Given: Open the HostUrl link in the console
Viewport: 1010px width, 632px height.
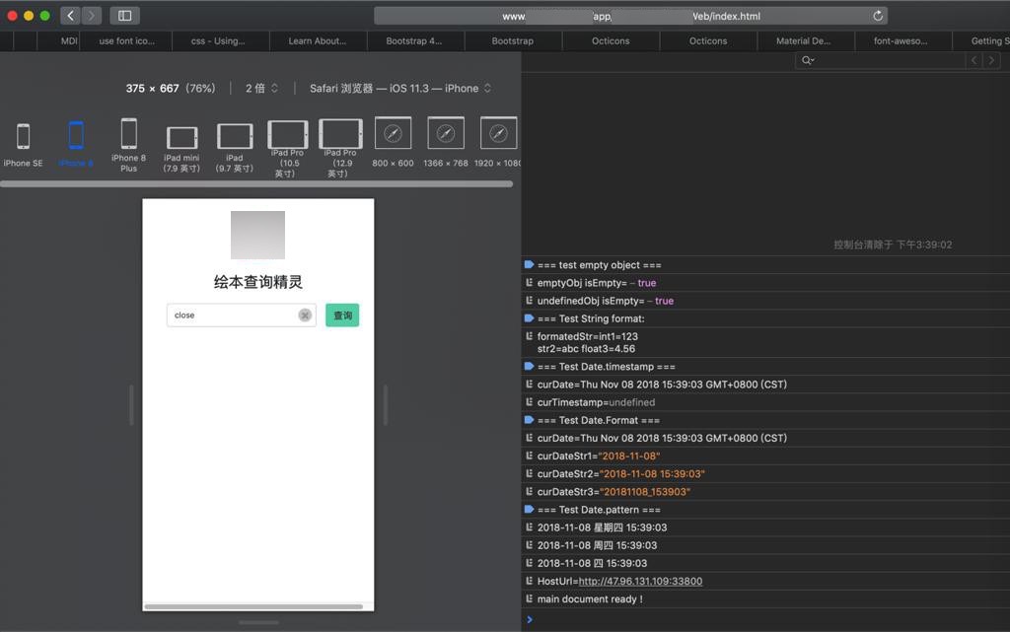Looking at the screenshot, I should [x=639, y=581].
